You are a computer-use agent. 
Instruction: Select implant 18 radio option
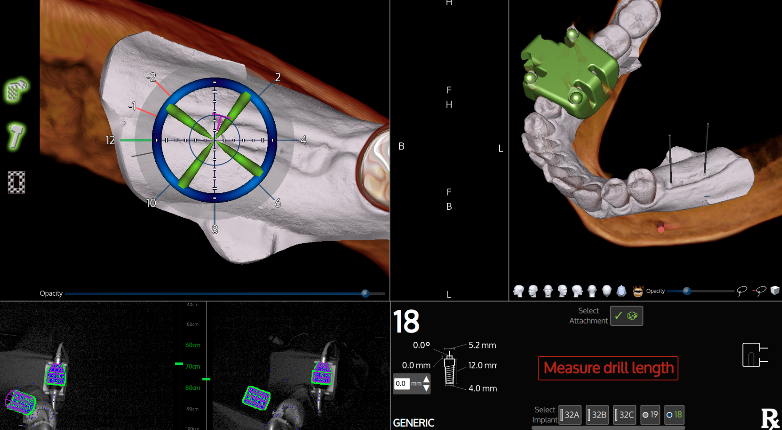tap(674, 415)
